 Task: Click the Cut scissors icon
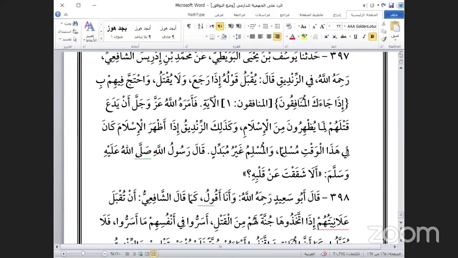click(384, 24)
